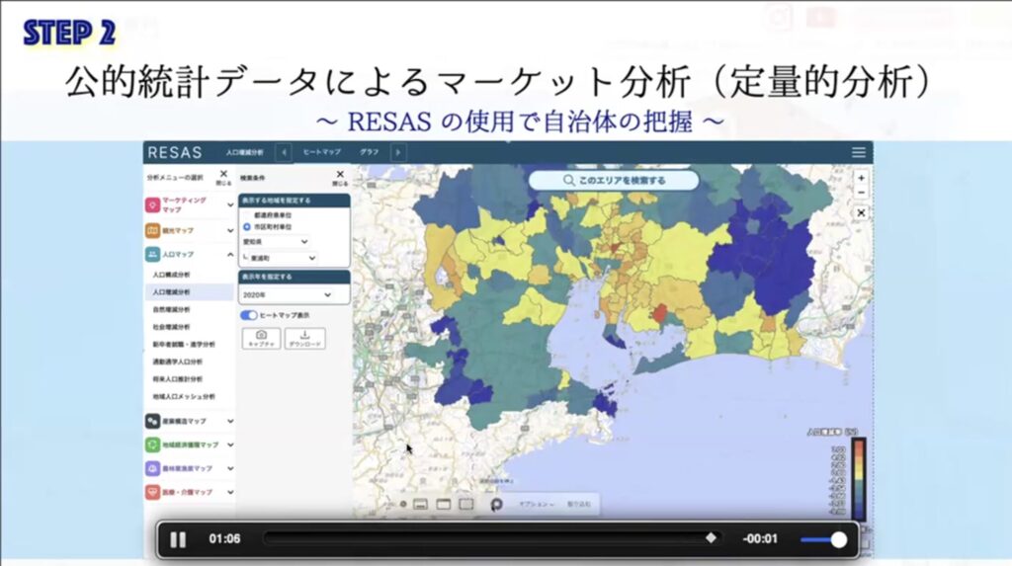Click the pink マーケティングマップ icon

[152, 205]
